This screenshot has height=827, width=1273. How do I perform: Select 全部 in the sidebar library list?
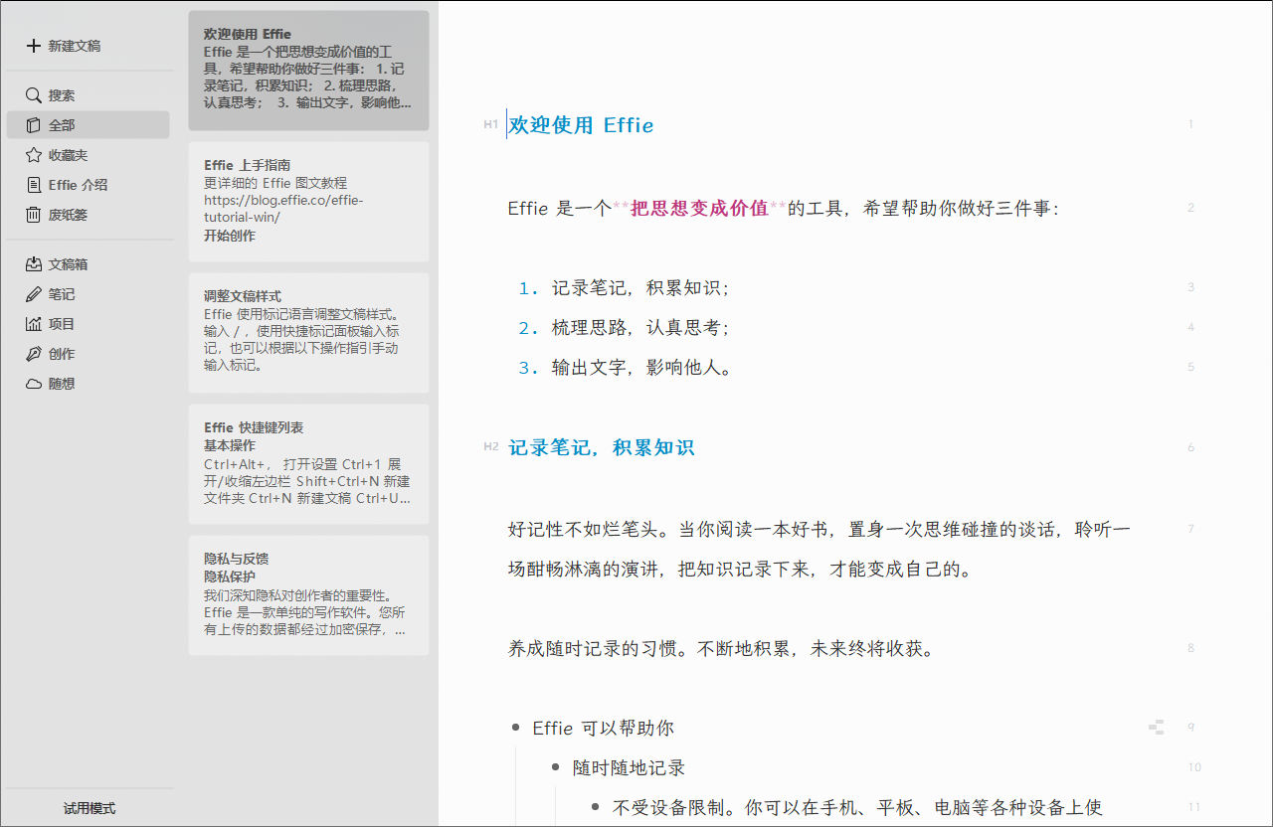pyautogui.click(x=60, y=124)
